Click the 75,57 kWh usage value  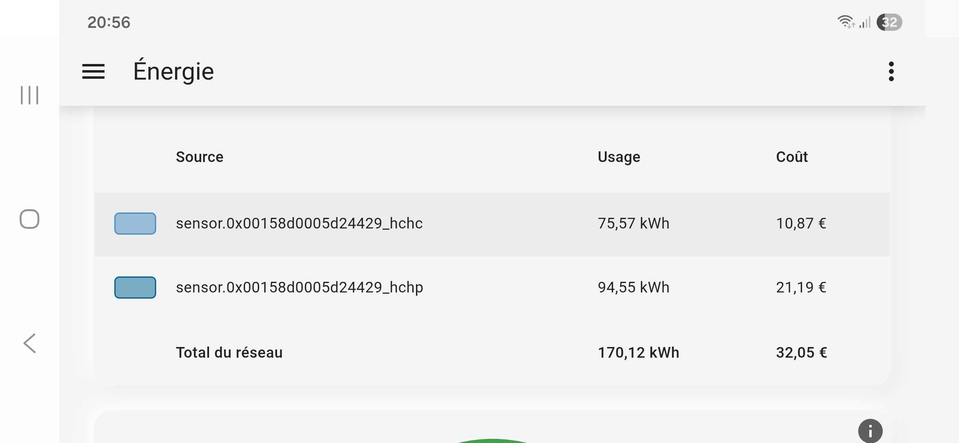click(634, 224)
